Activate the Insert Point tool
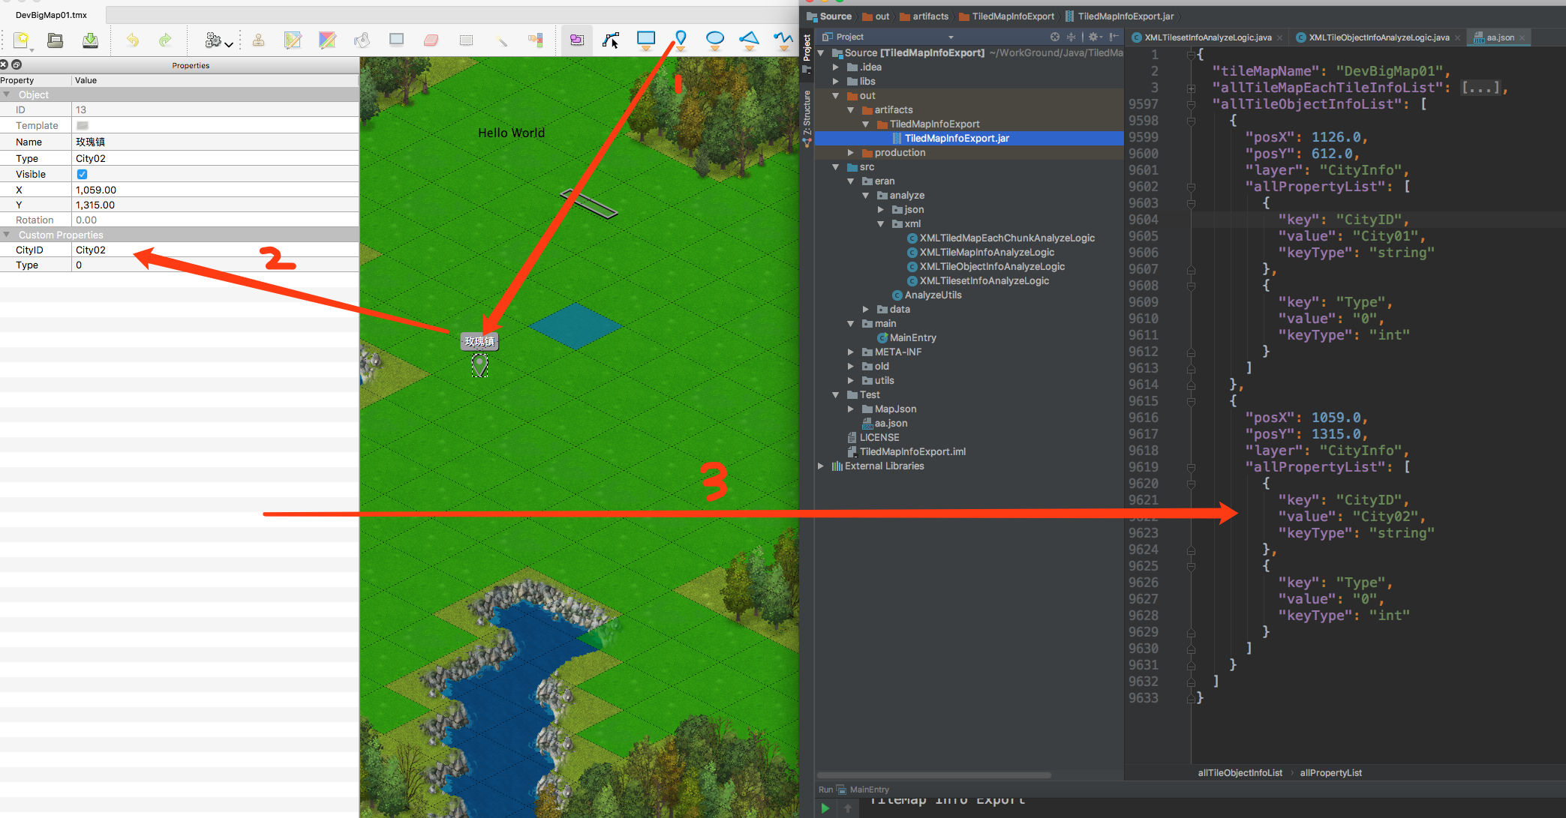The image size is (1566, 818). (x=681, y=38)
